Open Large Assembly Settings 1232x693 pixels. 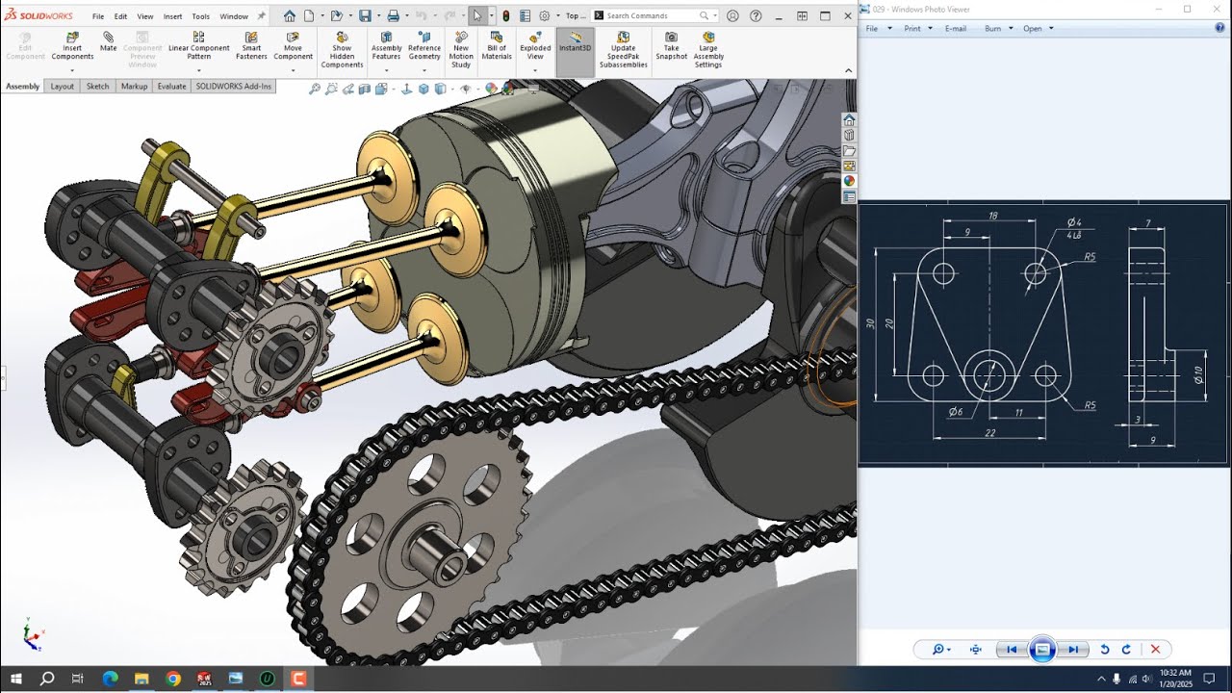708,50
